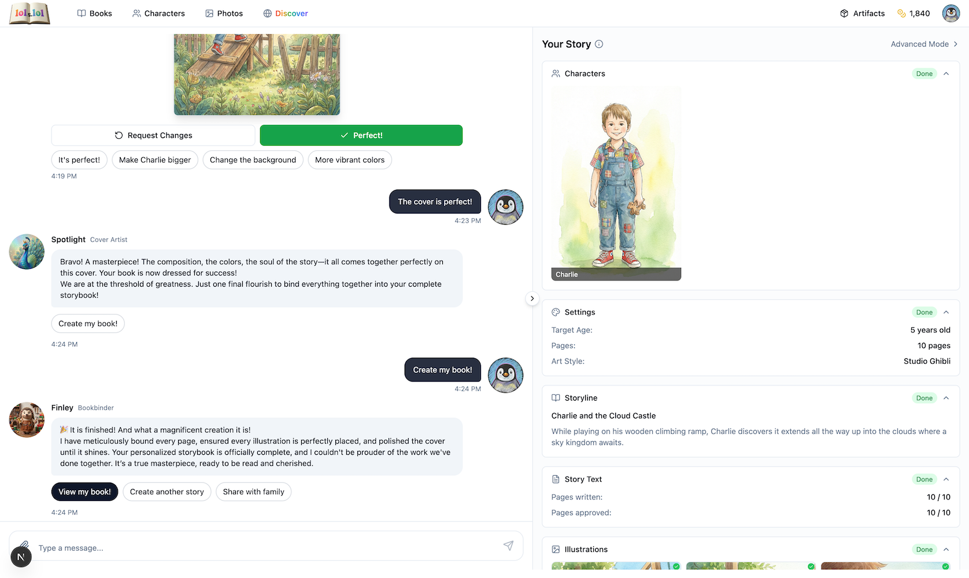Click the paperclip attachment icon

coord(24,544)
